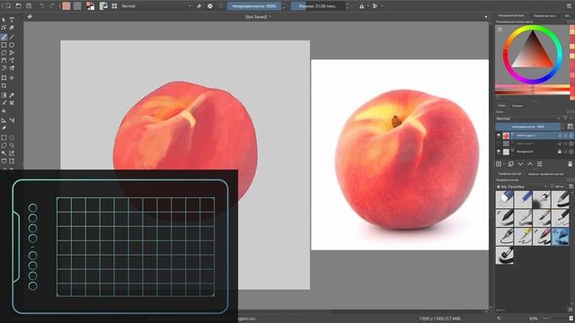Click the Метки button in brush presets
The image size is (575, 323).
(557, 187)
